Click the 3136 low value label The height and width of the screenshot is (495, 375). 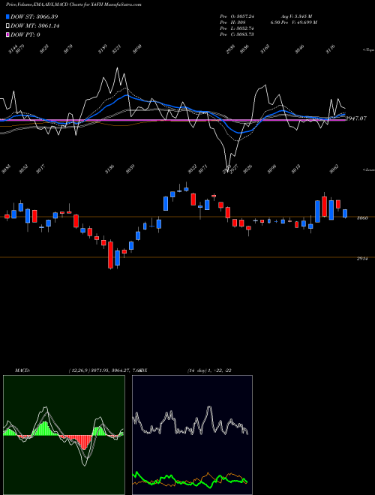pyautogui.click(x=109, y=169)
